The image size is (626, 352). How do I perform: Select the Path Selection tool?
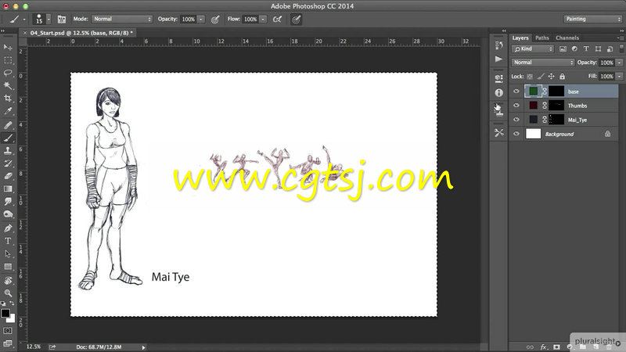tap(8, 253)
